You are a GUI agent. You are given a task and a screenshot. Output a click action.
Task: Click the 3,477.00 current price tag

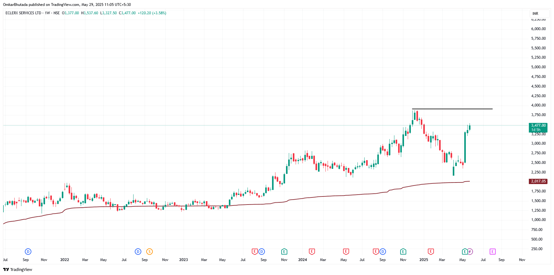coord(538,128)
